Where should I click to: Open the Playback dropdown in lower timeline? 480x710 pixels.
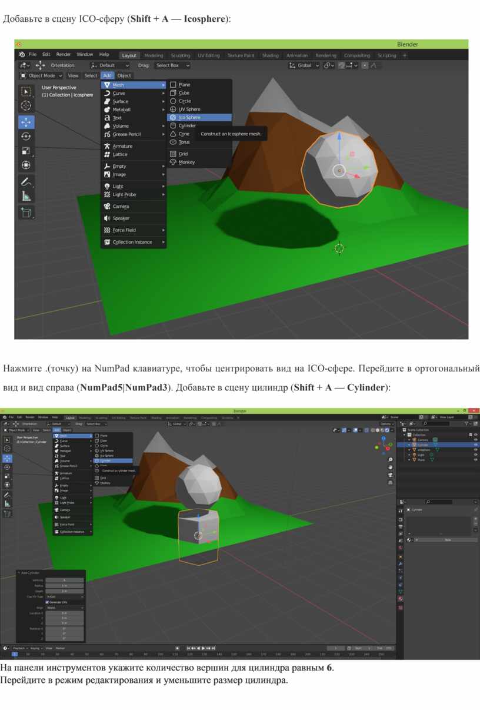[21, 648]
